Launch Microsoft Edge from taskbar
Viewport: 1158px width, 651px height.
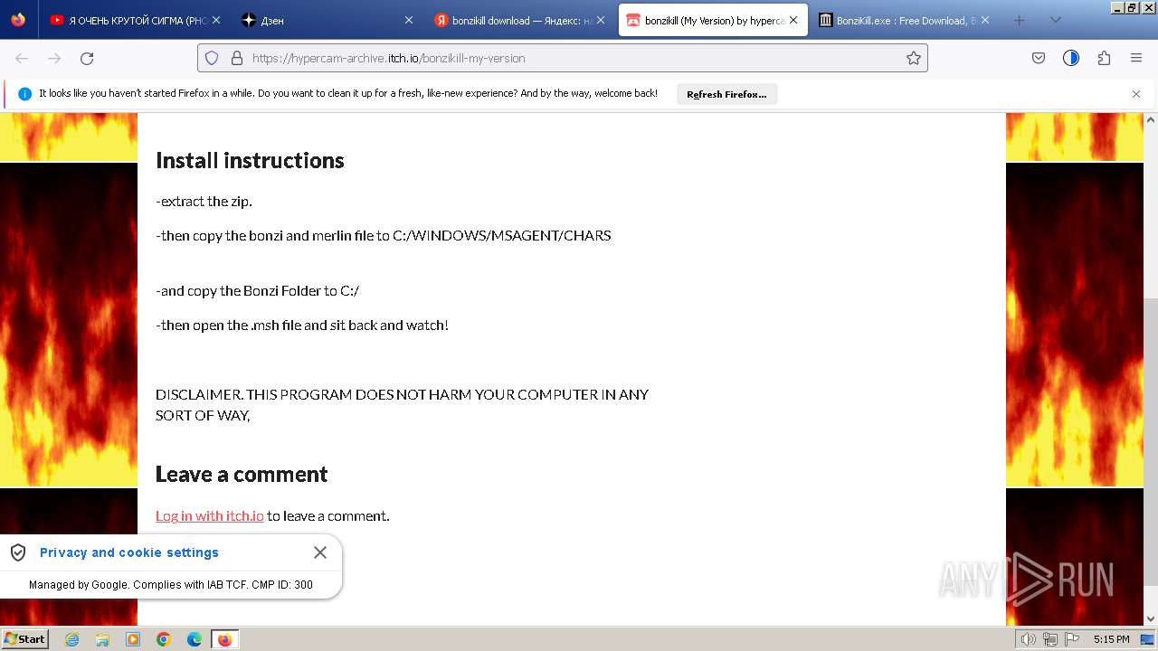(195, 639)
